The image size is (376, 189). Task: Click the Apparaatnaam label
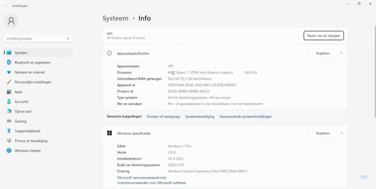(x=128, y=66)
